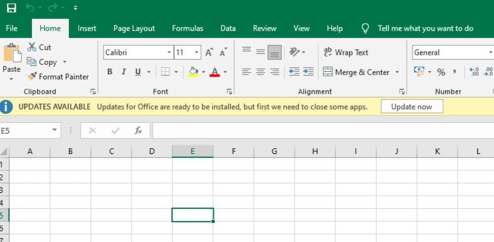Viewport: 494px width, 242px height.
Task: Click the Cut scissors icon
Action: pyautogui.click(x=32, y=47)
